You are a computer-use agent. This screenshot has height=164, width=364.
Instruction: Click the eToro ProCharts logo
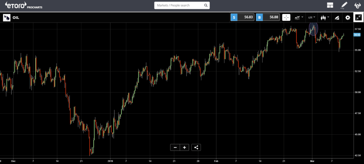tap(21, 5)
